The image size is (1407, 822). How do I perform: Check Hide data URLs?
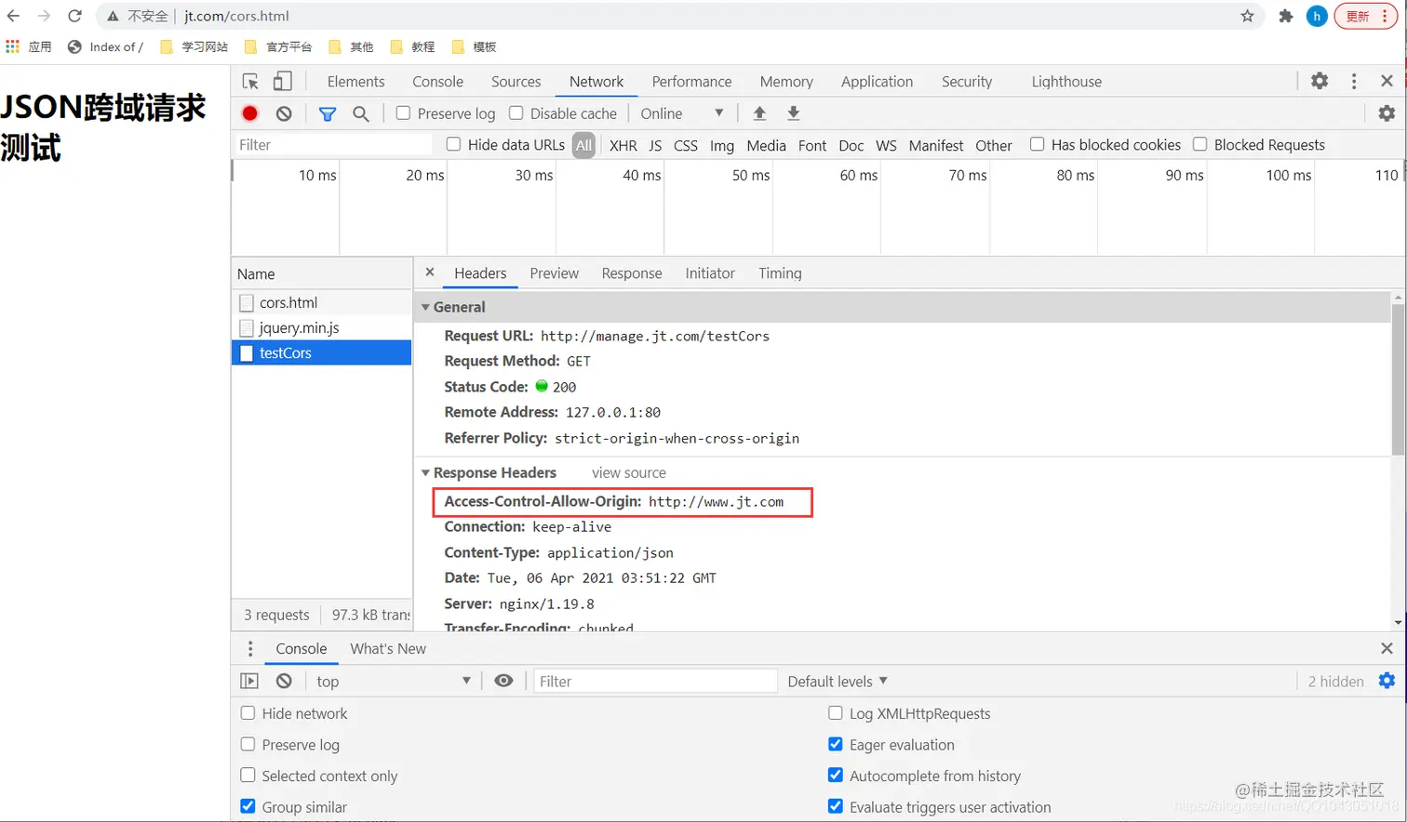(453, 144)
